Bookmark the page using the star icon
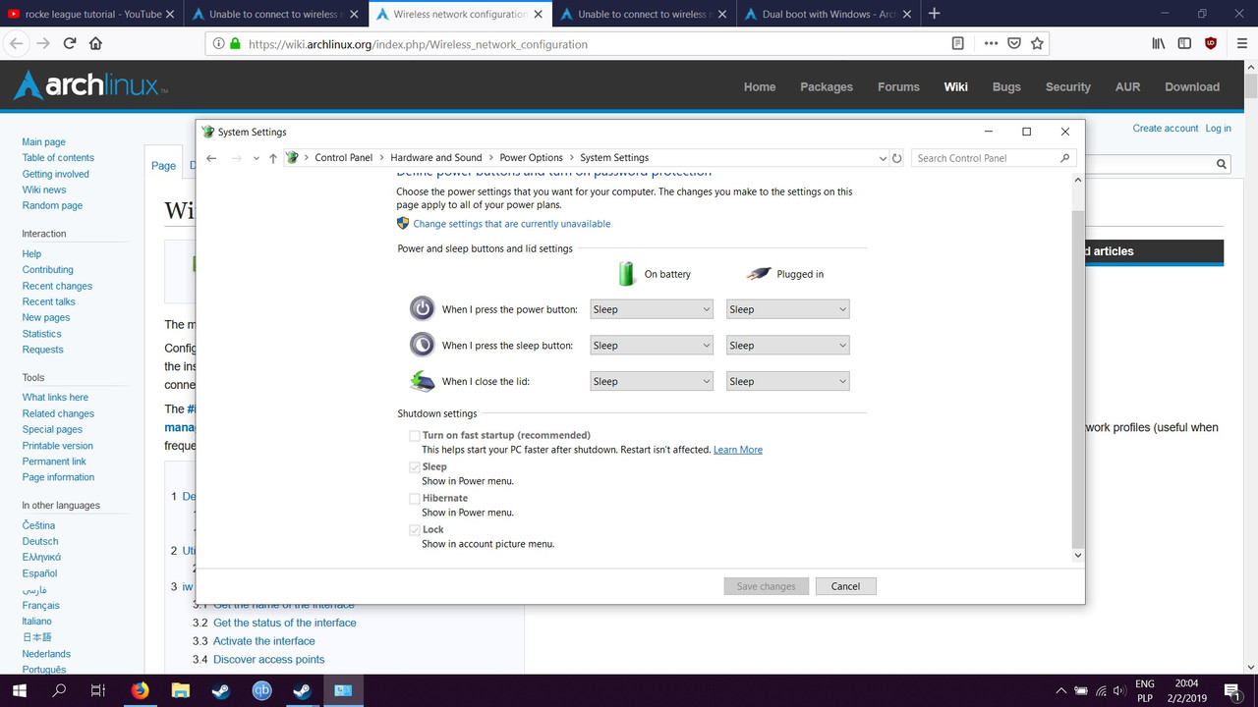 pyautogui.click(x=1036, y=43)
